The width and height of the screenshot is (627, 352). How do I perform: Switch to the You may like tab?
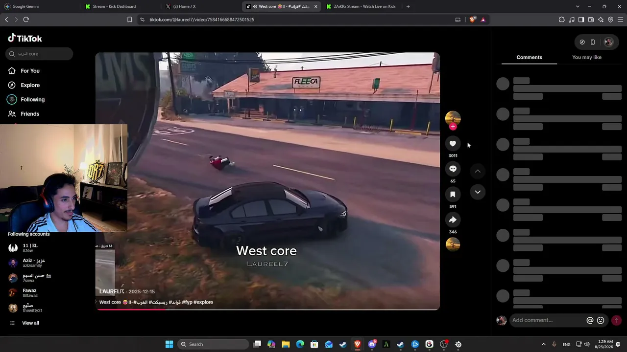click(x=587, y=57)
